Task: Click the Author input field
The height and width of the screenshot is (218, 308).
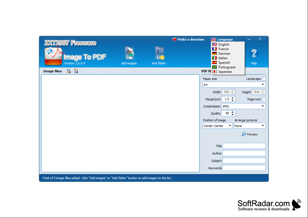Action: [x=244, y=153]
